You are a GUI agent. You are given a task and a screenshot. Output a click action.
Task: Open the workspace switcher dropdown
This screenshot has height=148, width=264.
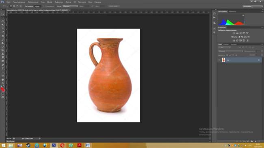(x=253, y=6)
